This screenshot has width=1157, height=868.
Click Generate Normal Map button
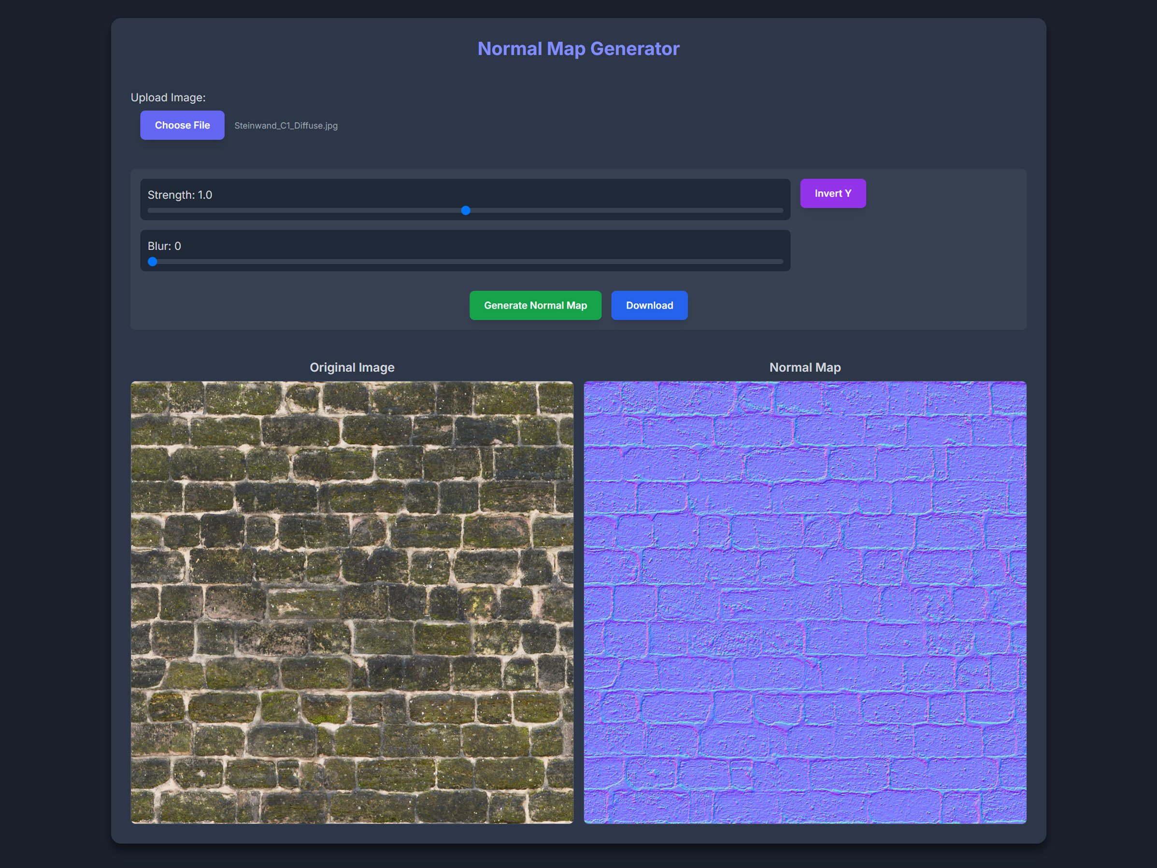click(x=535, y=305)
